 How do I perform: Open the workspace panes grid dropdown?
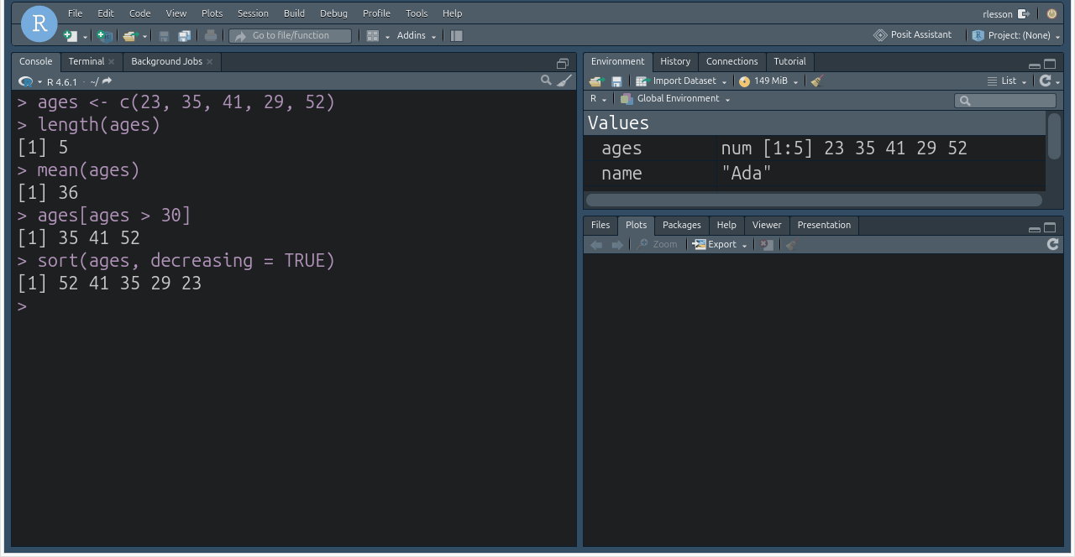click(x=378, y=35)
